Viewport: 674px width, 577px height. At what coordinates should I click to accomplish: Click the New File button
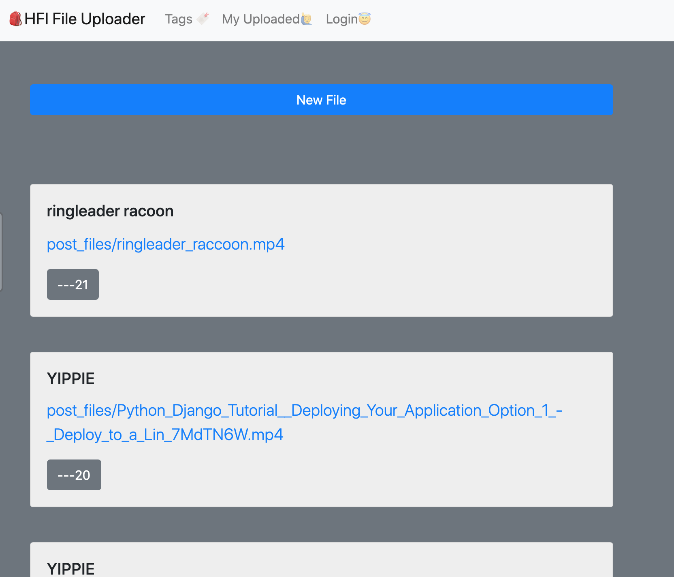[321, 100]
